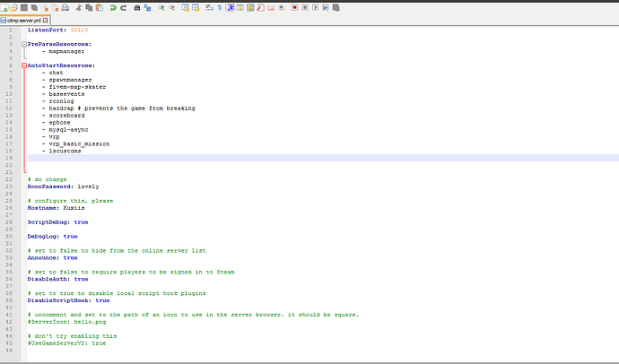Toggle word wrap
619x364 pixels.
pos(209,7)
